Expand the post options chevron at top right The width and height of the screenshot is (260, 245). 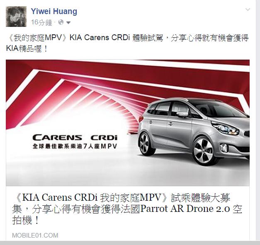coord(248,10)
